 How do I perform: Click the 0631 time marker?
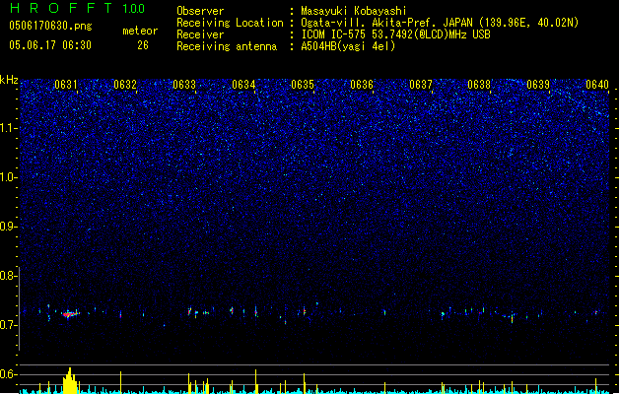[66, 85]
